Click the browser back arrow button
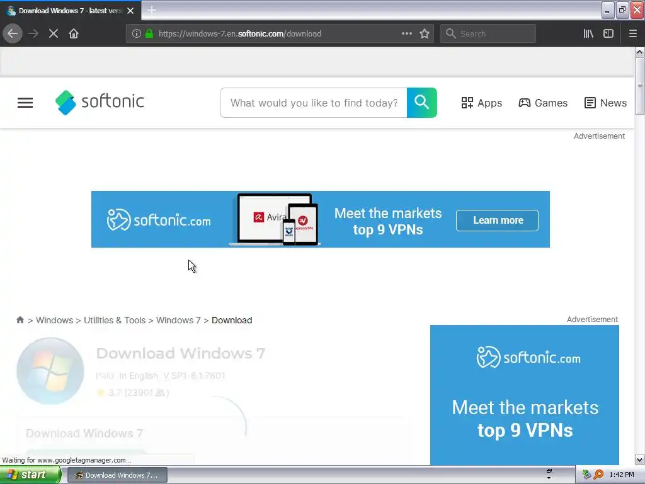This screenshot has width=645, height=484. [x=13, y=33]
